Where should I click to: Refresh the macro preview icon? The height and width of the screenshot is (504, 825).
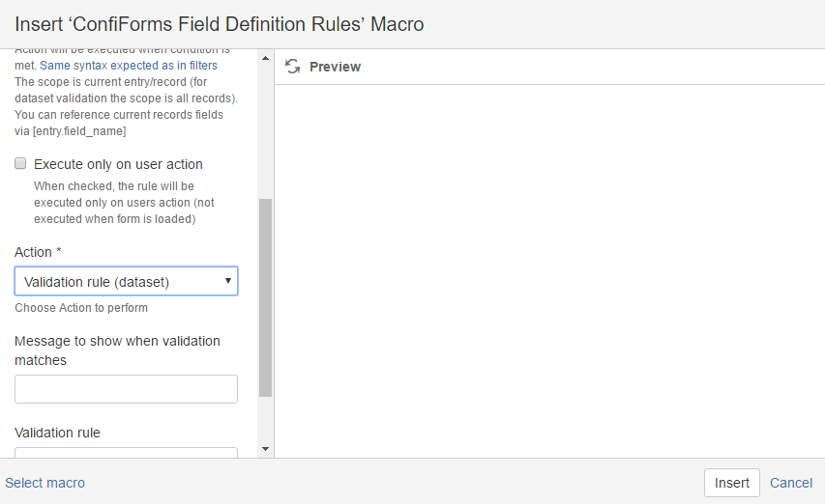click(x=292, y=67)
